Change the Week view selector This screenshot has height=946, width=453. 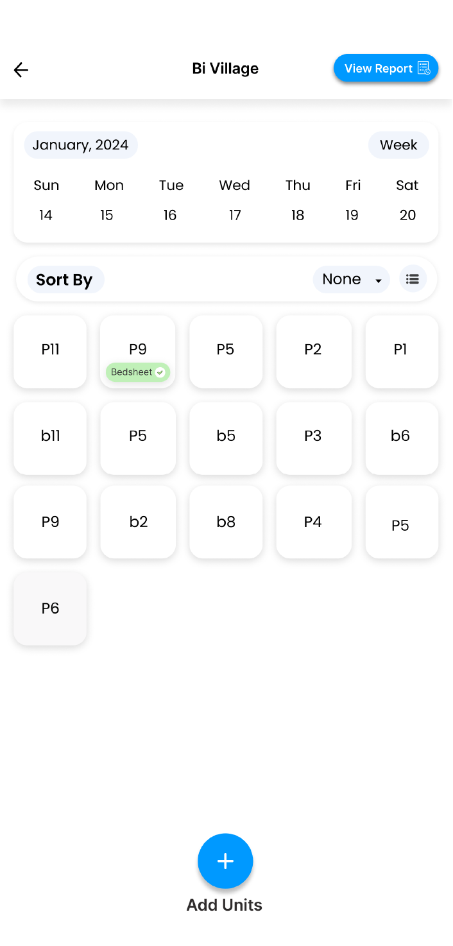pos(398,145)
